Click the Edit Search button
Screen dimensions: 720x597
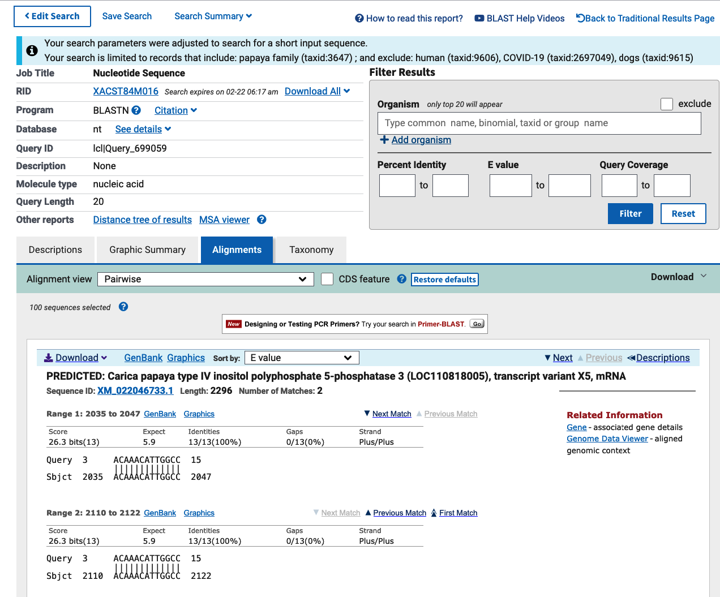[52, 16]
